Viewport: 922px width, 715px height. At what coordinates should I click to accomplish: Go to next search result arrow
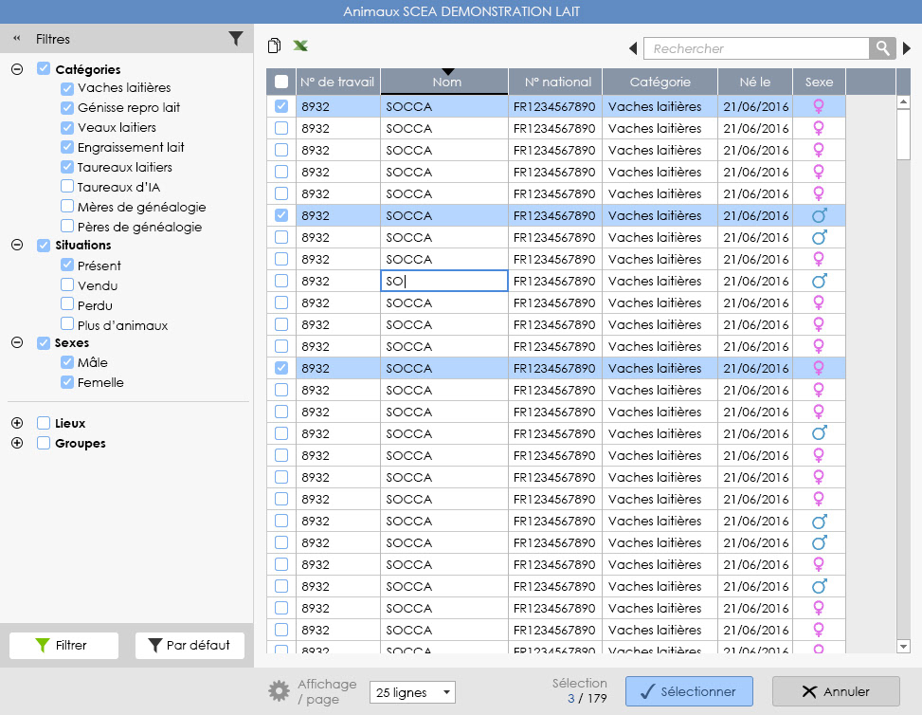[x=907, y=48]
